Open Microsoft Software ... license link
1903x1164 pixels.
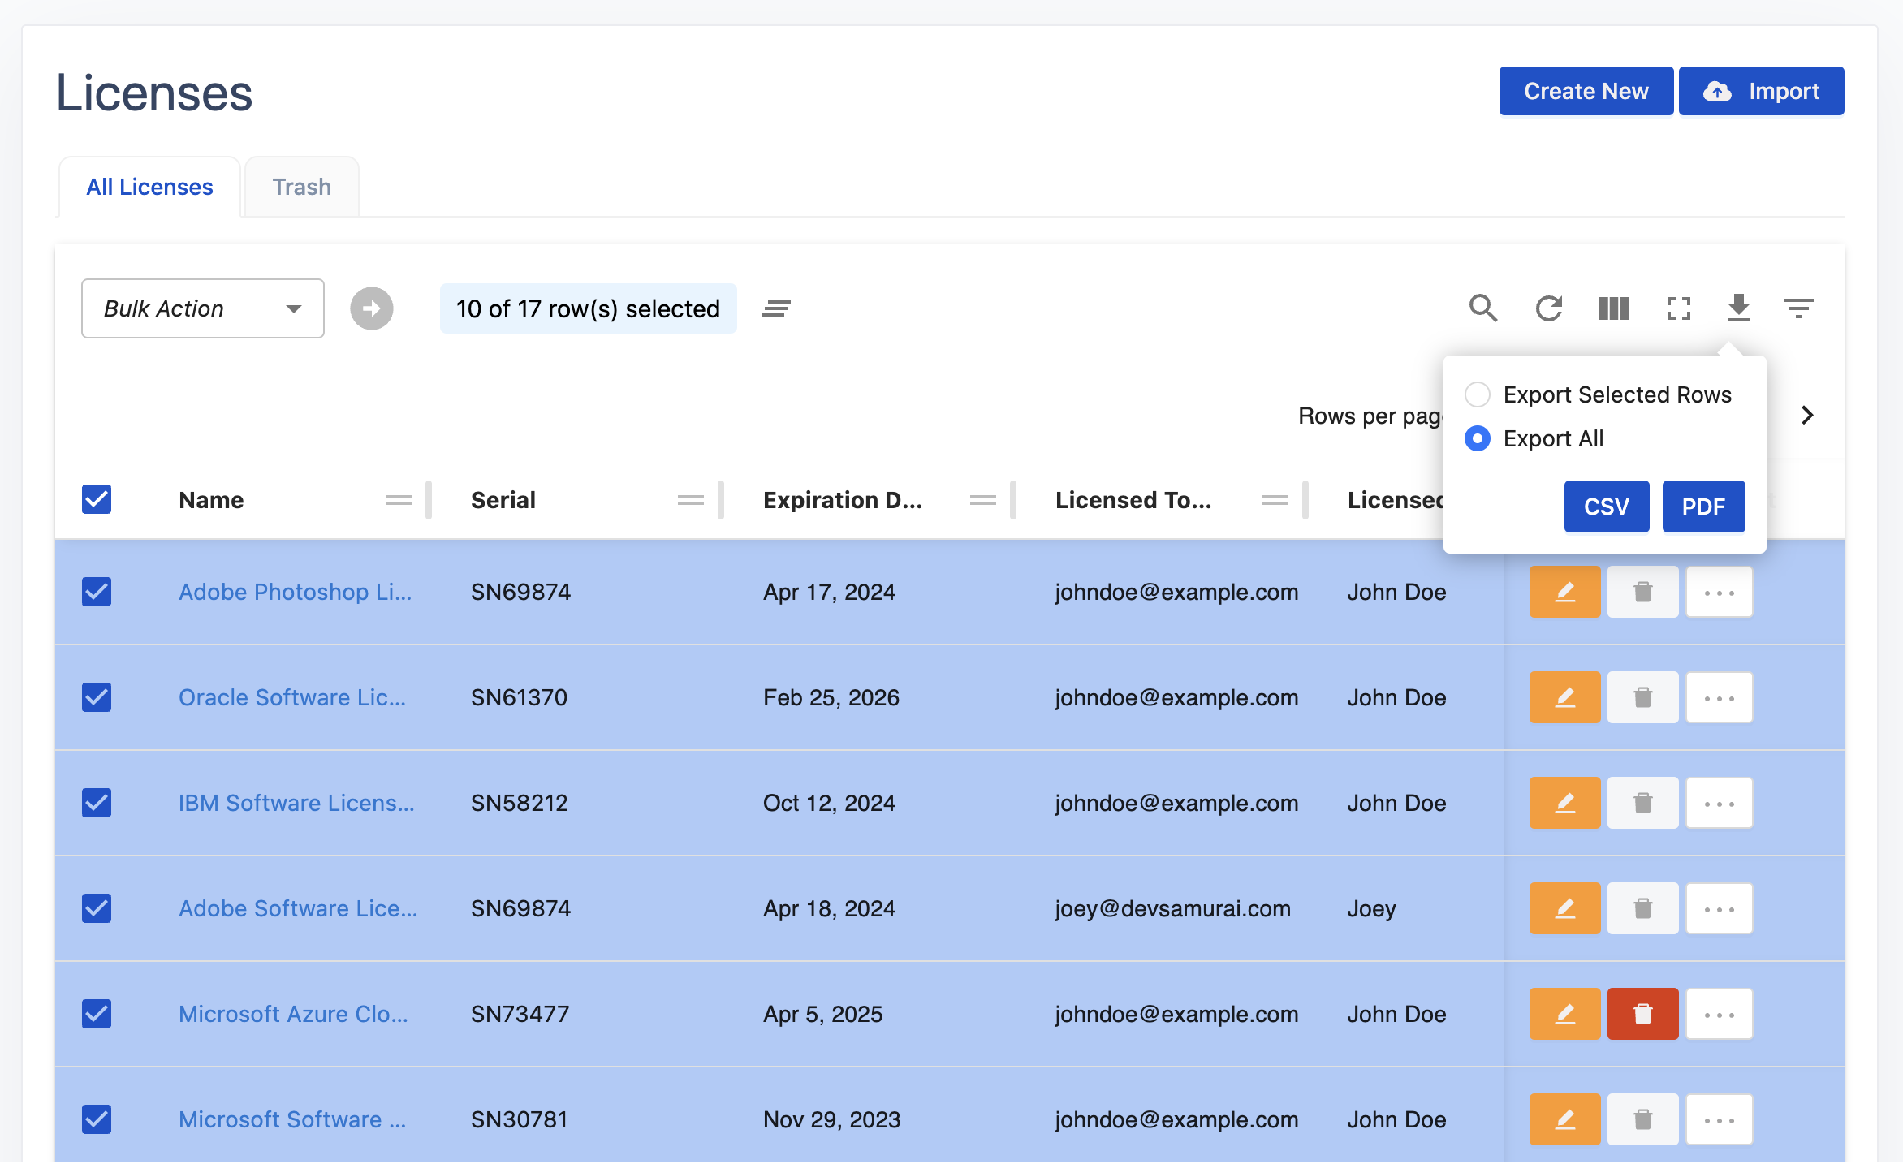[x=292, y=1119]
